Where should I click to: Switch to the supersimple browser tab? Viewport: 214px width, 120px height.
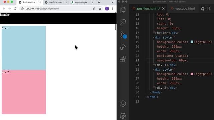pyautogui.click(x=82, y=2)
